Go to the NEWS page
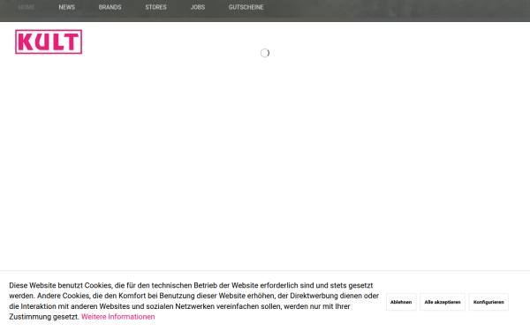This screenshot has width=530, height=331. (67, 7)
